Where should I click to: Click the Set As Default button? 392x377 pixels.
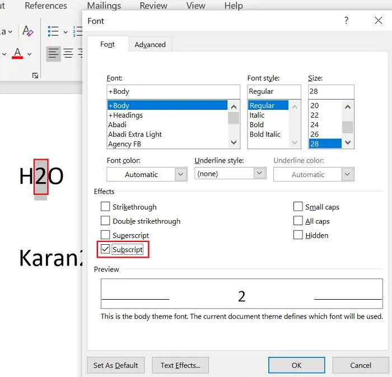point(115,365)
